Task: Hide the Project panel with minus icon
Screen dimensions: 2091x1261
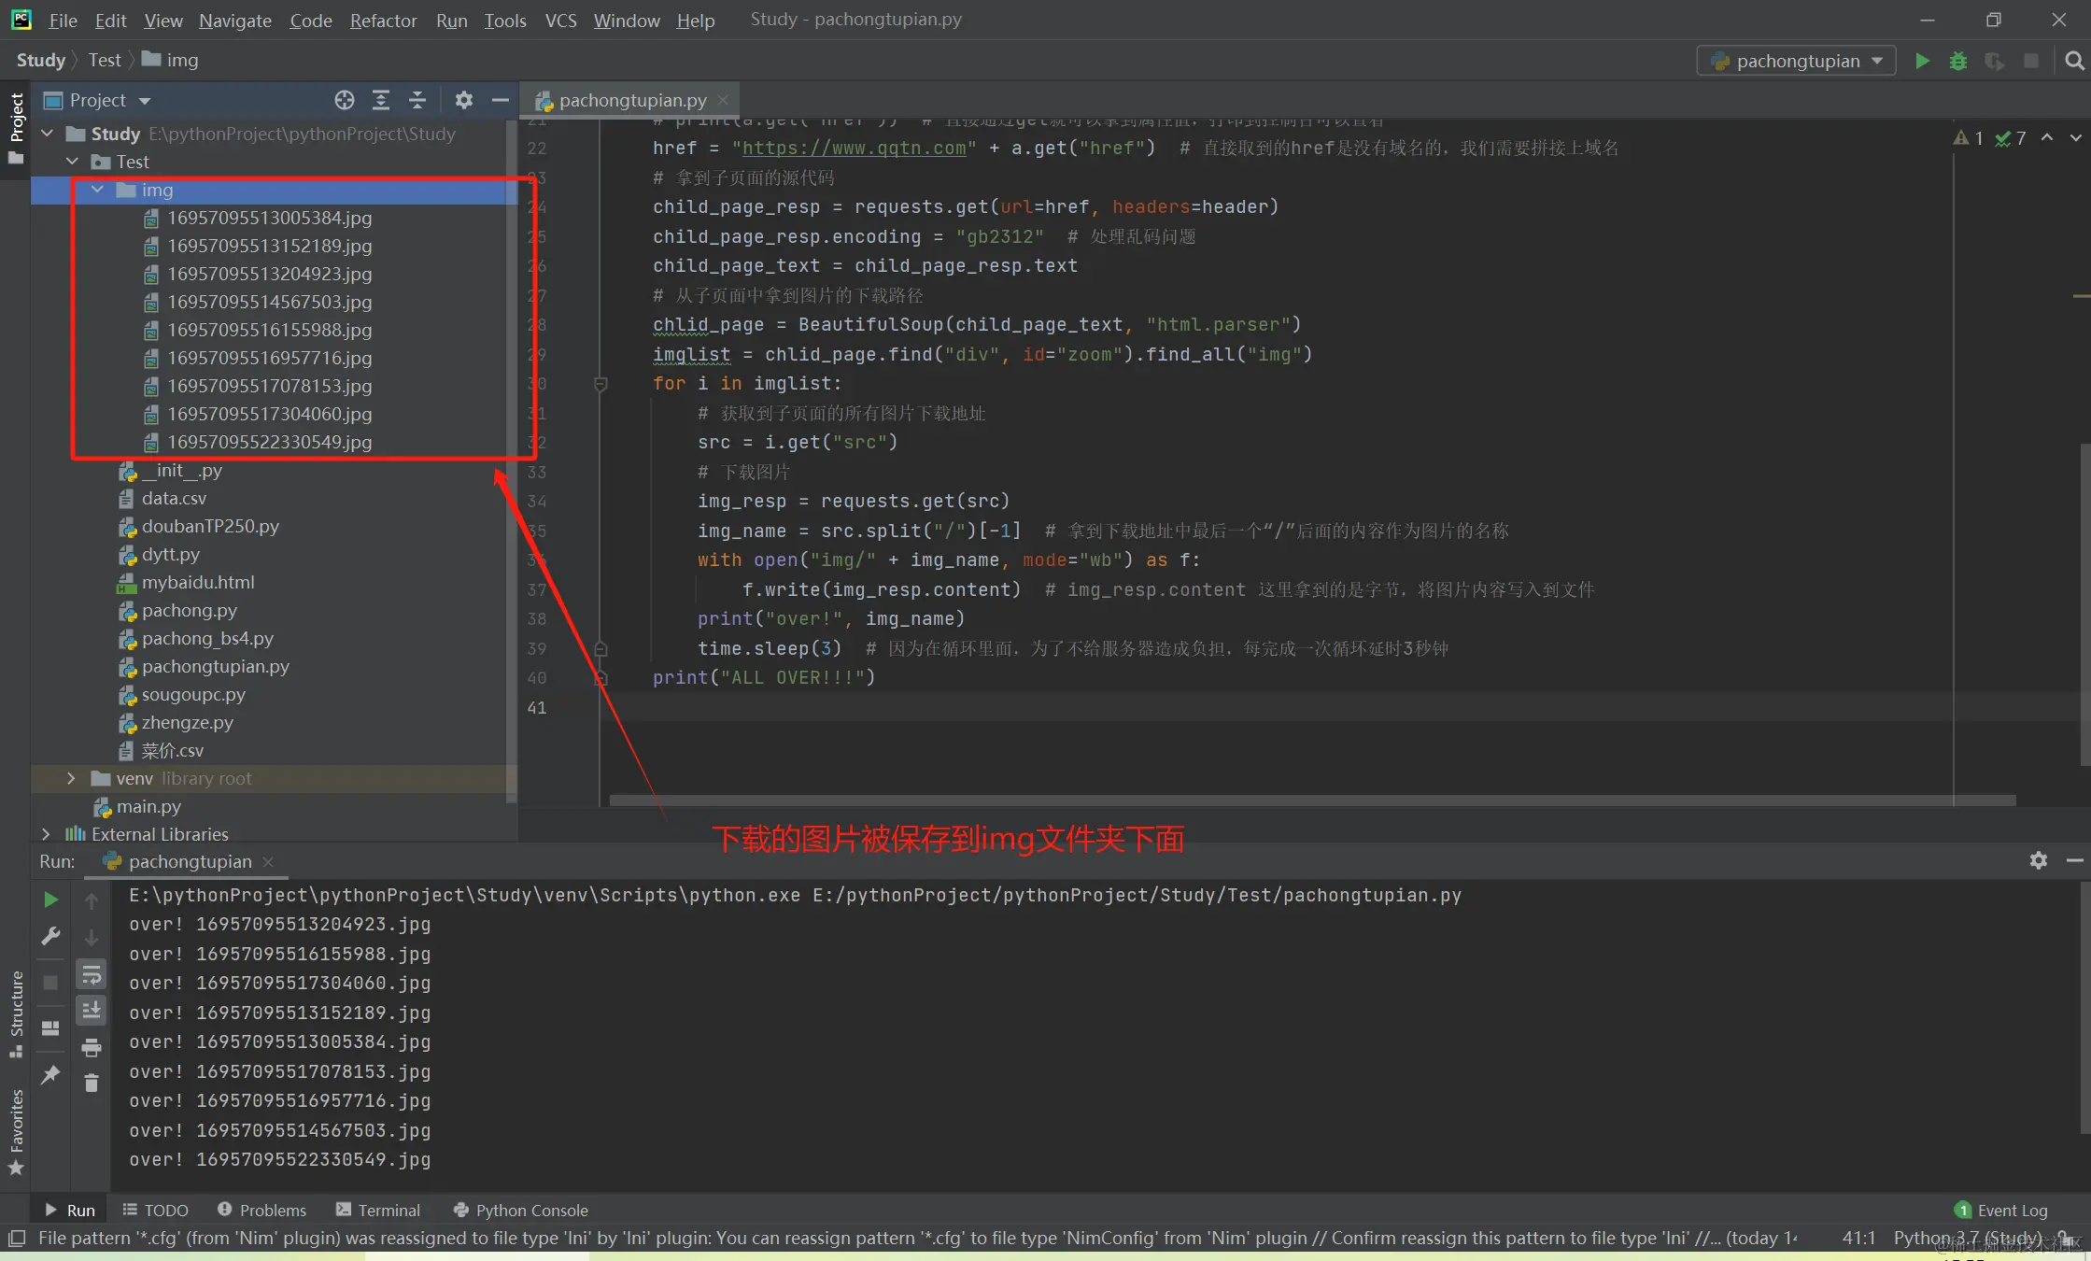Action: pyautogui.click(x=501, y=100)
